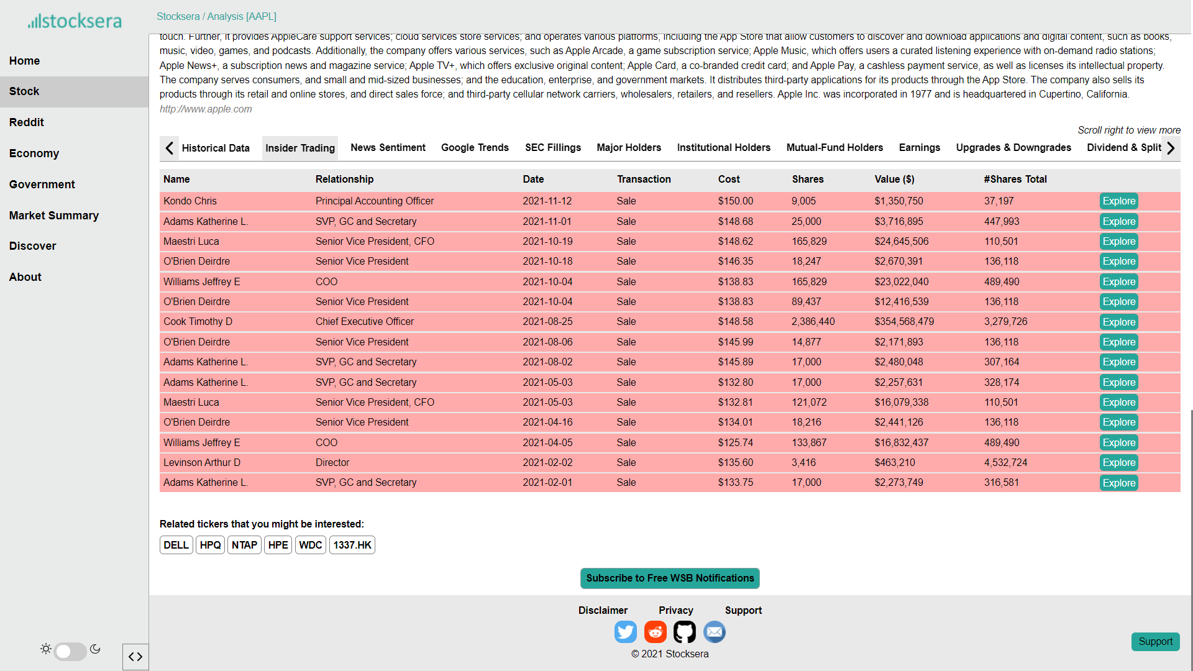Subscribe to Free WSB Notifications
This screenshot has width=1193, height=671.
pyautogui.click(x=670, y=578)
